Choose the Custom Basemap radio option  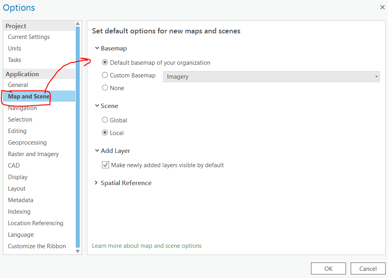click(x=105, y=75)
